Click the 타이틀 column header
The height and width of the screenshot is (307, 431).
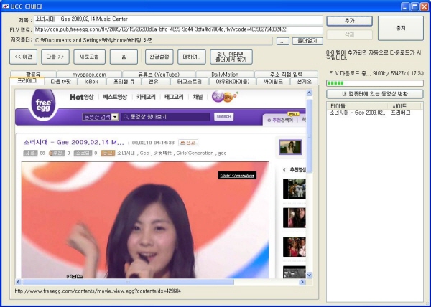pos(357,106)
